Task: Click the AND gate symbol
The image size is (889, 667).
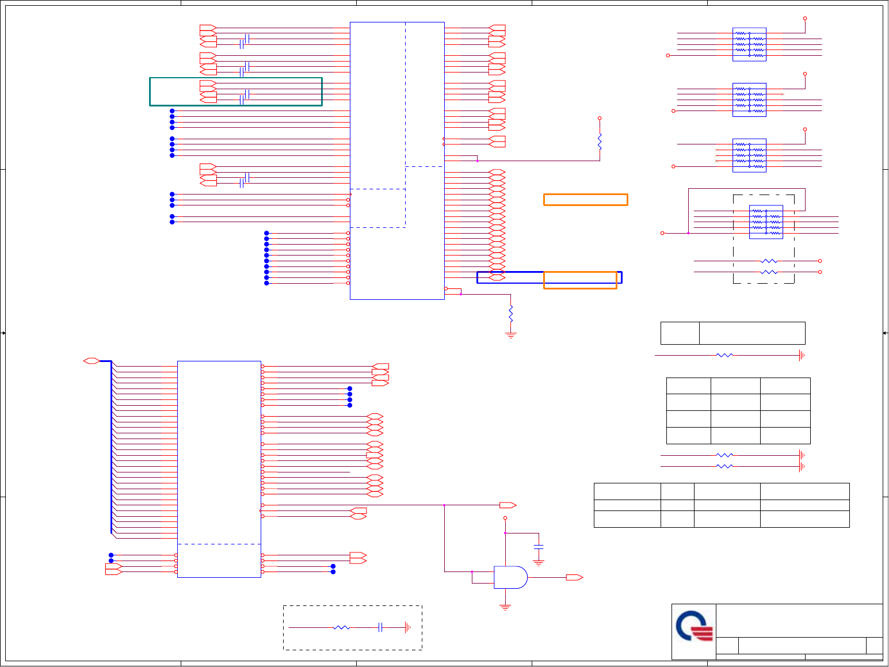Action: 510,577
